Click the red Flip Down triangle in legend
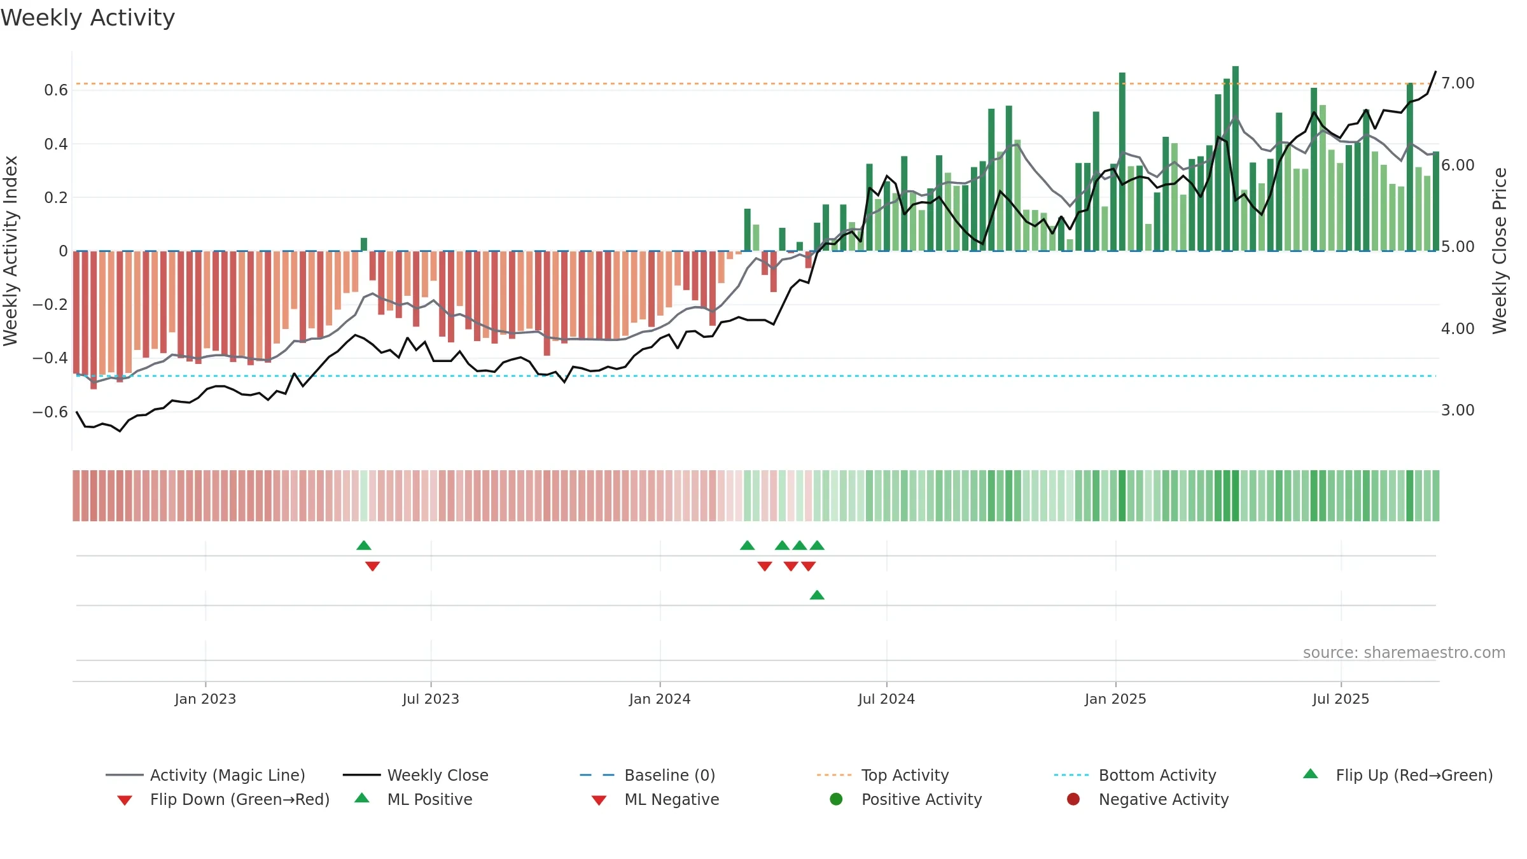 125,800
